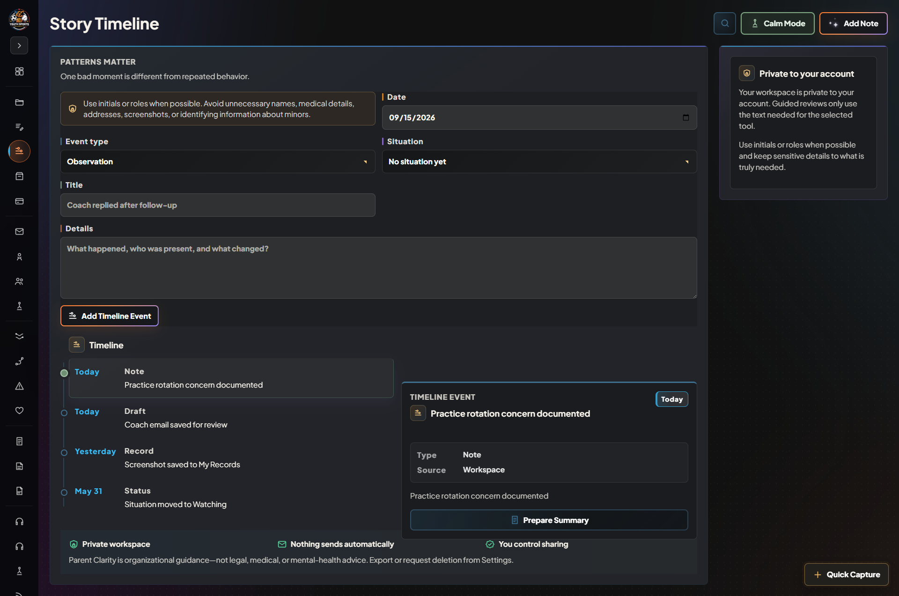The image size is (899, 596).
Task: Open the list-with-pencil icon in sidebar
Action: [x=19, y=127]
